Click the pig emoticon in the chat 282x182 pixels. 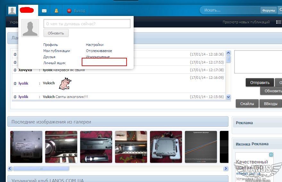click(65, 83)
